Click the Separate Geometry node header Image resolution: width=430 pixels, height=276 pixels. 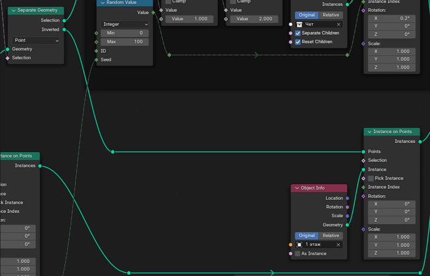tap(36, 10)
